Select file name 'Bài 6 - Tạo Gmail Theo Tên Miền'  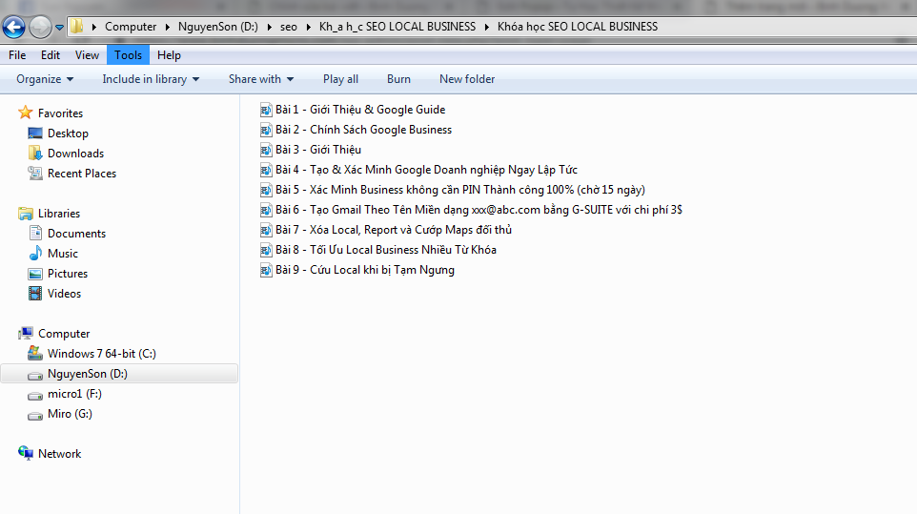click(479, 210)
